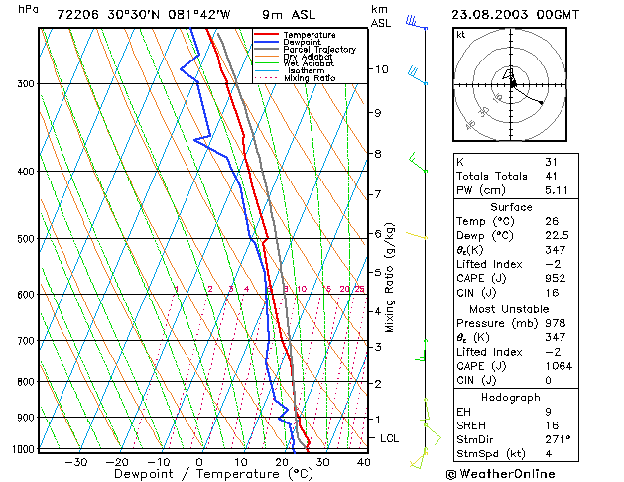The image size is (624, 482).
Task: Click the 900 hPa pressure label
Action: pos(26,418)
